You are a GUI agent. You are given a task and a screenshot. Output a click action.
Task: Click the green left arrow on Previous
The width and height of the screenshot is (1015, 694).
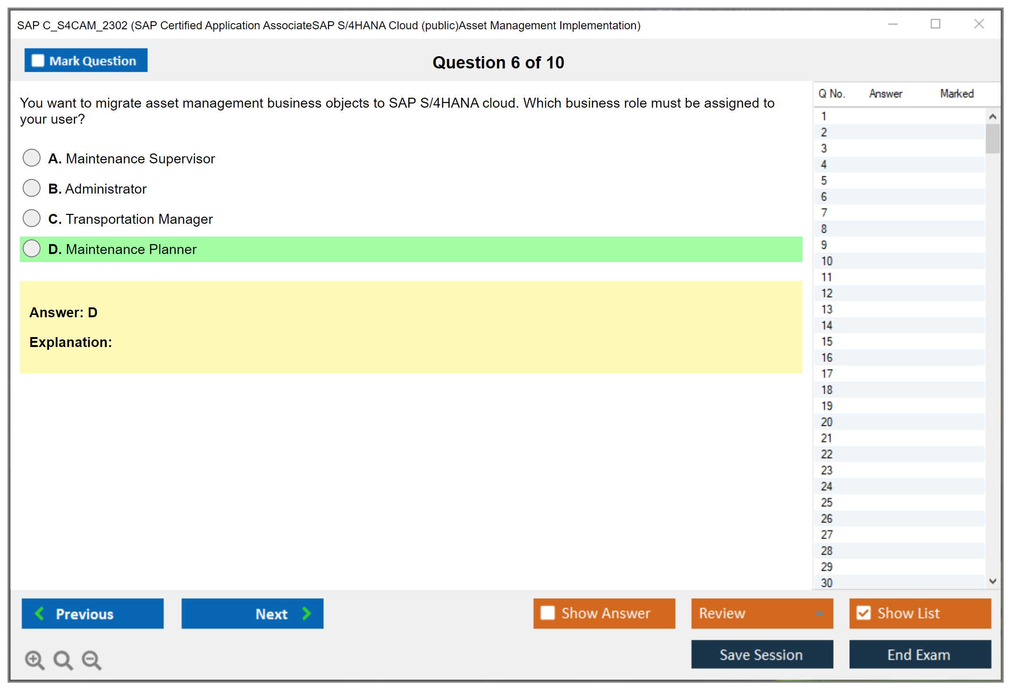[40, 613]
